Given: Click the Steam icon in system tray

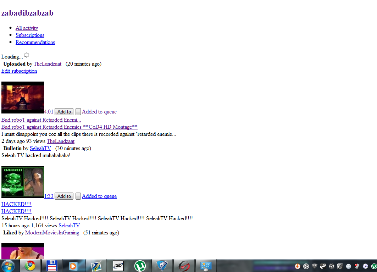Looking at the screenshot, I should 323,266.
